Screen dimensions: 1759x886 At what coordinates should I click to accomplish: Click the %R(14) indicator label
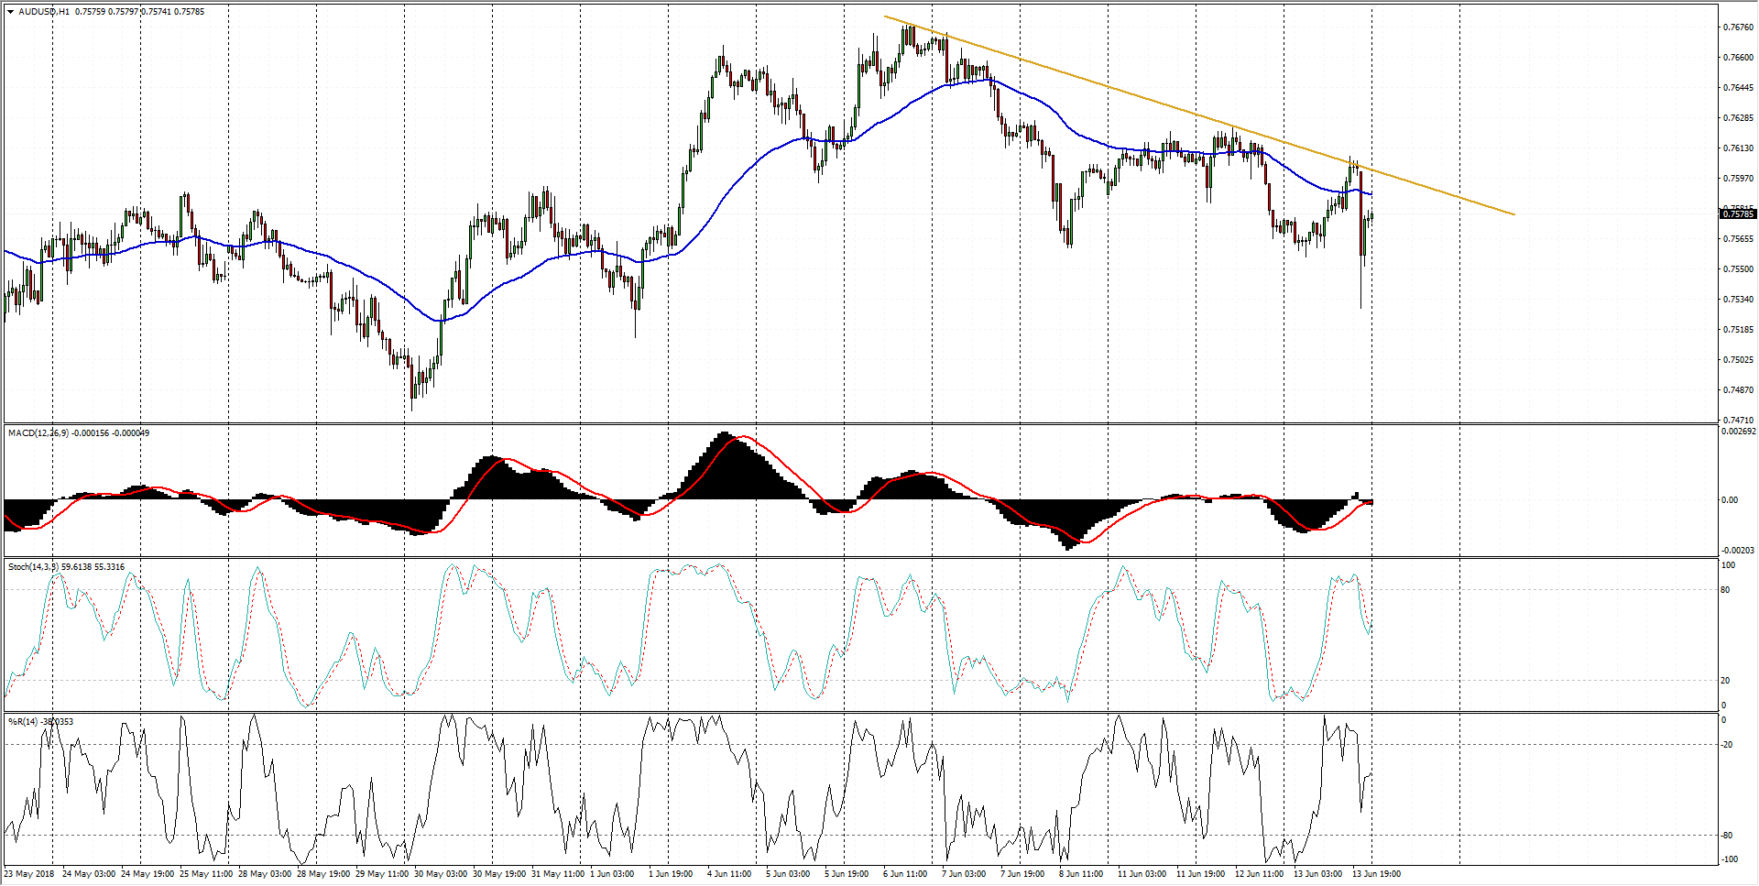(23, 722)
